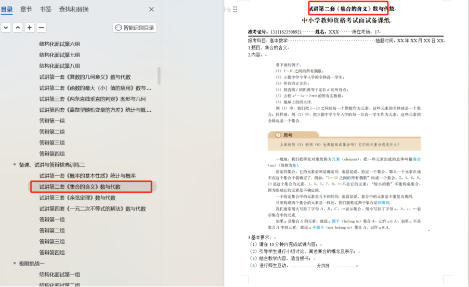Open the 书签 tab

[46, 9]
